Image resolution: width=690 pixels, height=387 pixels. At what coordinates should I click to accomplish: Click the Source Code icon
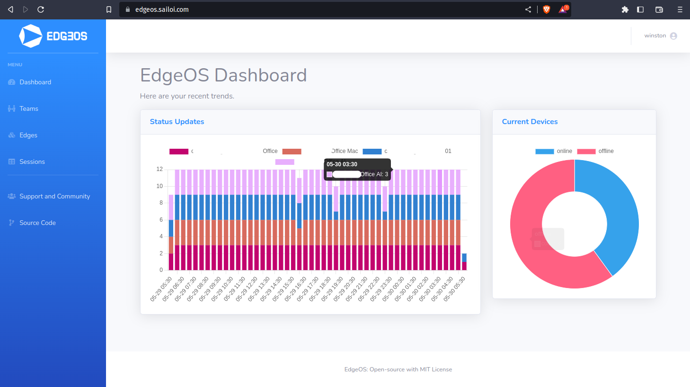tap(10, 223)
